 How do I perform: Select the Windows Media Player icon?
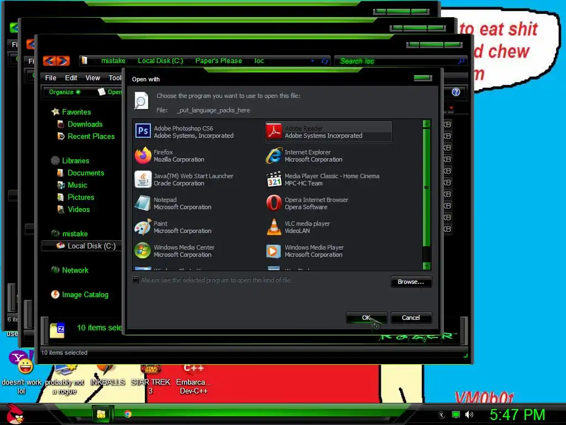274,251
